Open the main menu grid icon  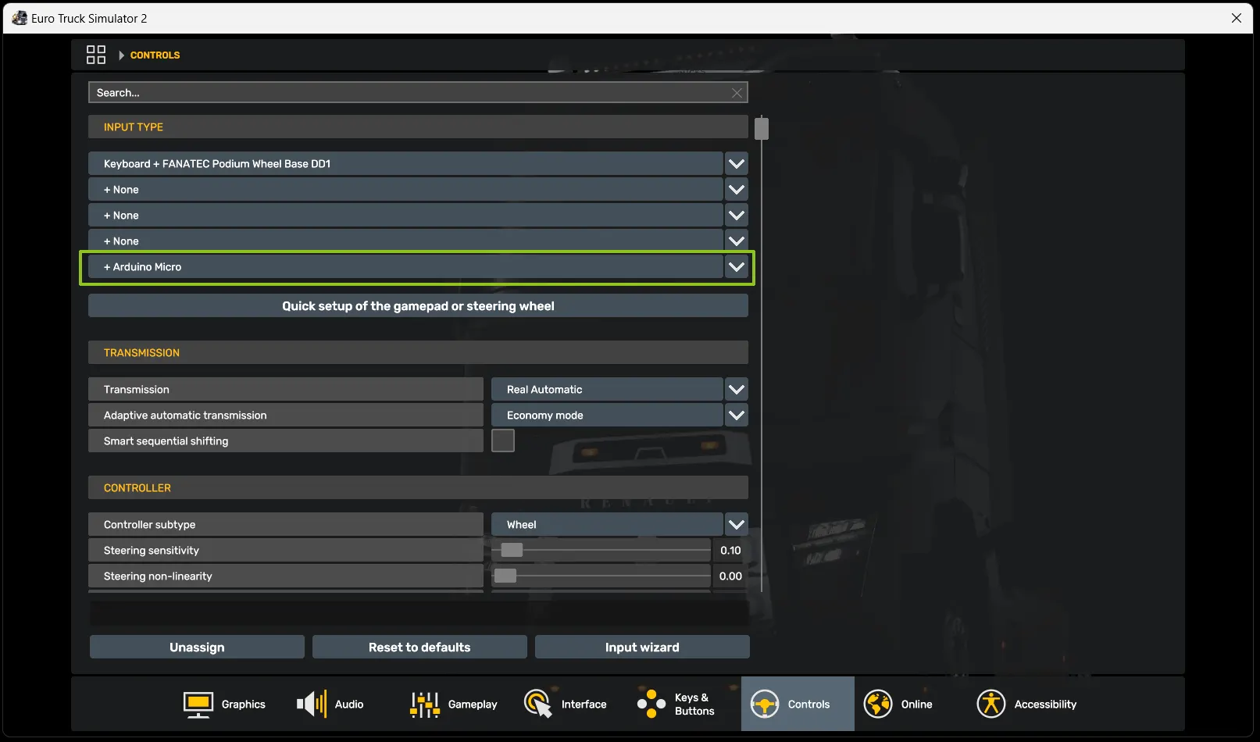click(96, 55)
